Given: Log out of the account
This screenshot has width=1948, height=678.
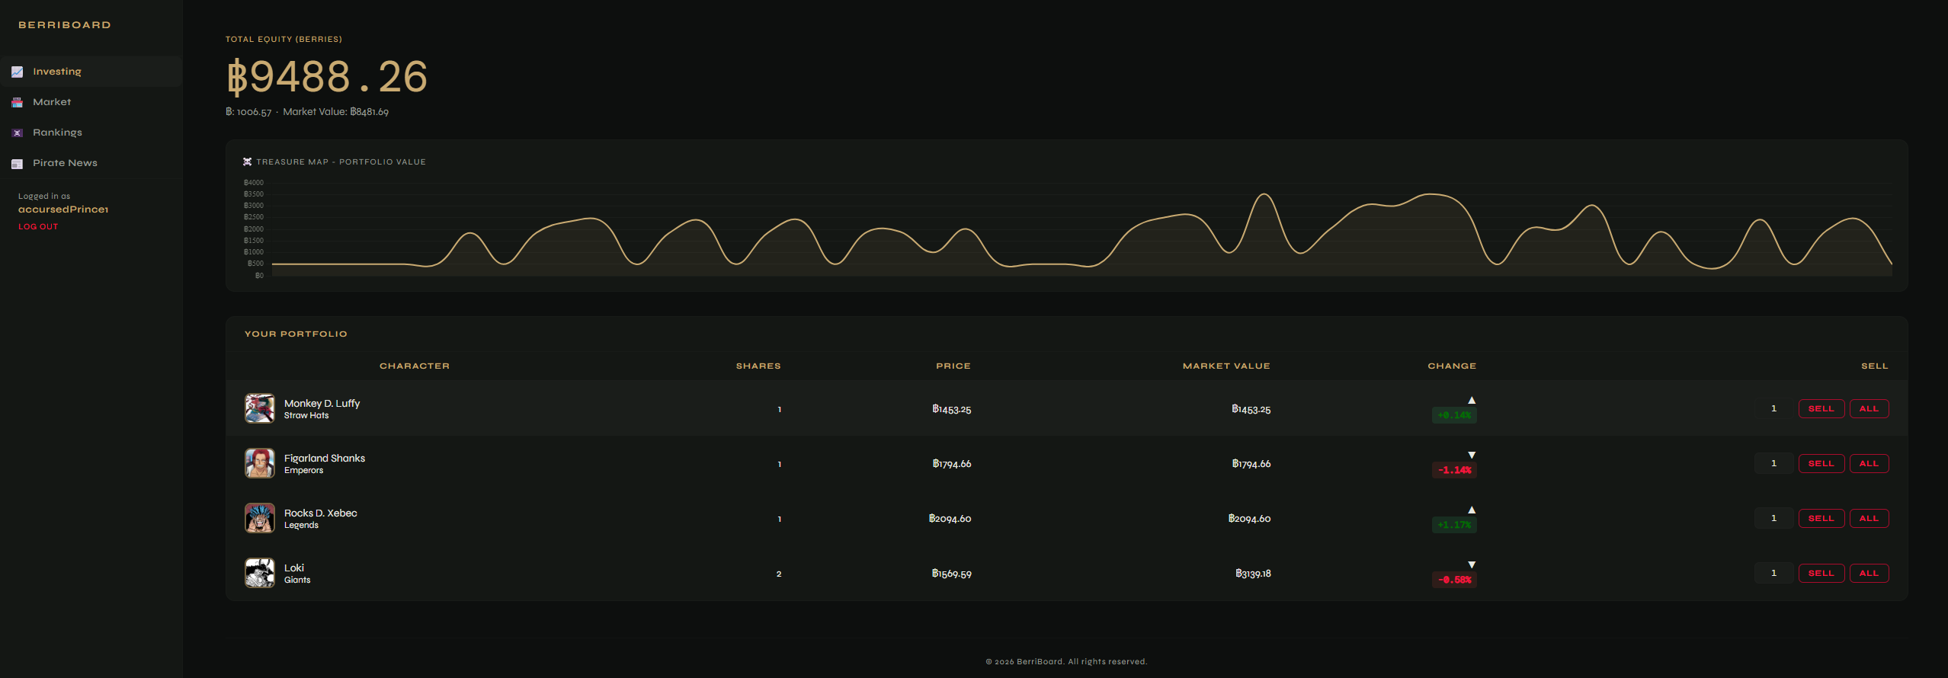Looking at the screenshot, I should 38,227.
